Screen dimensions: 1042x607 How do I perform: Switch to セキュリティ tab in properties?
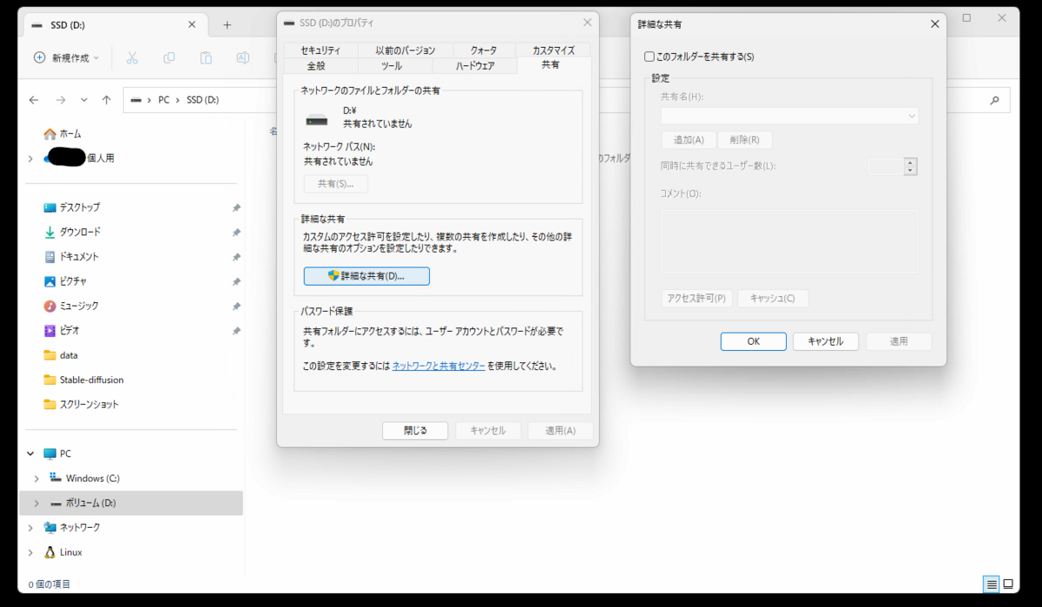[x=320, y=50]
